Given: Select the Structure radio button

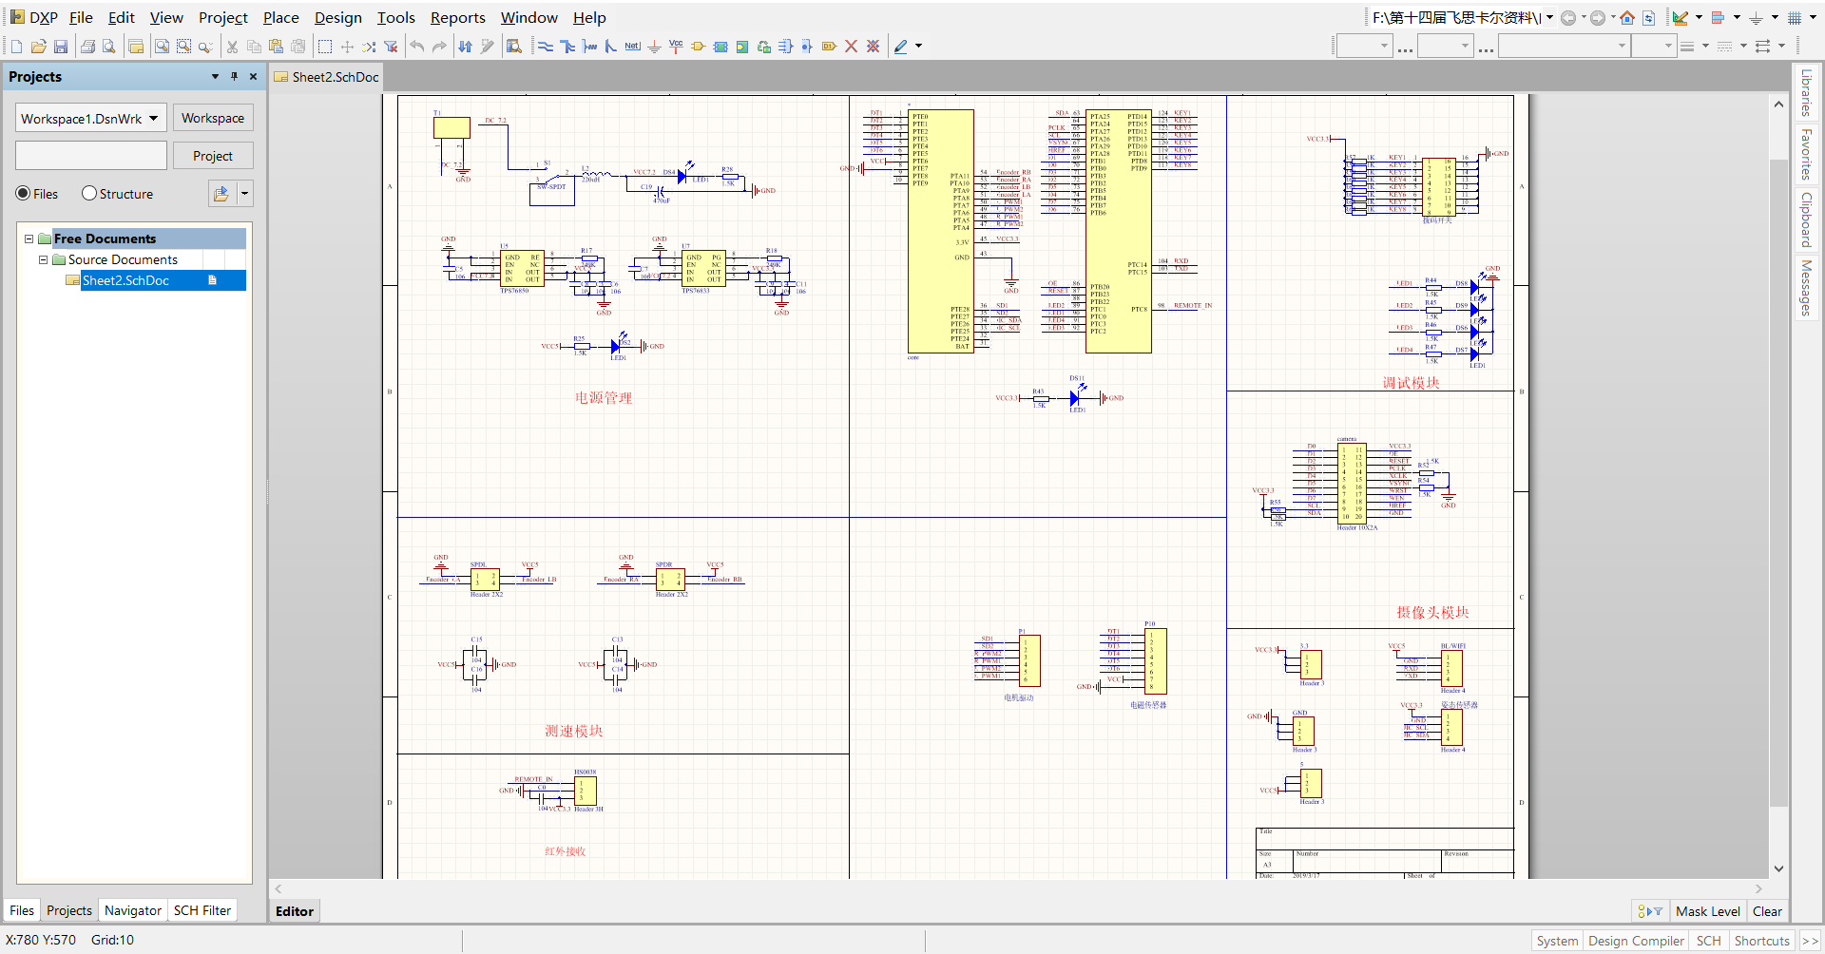Looking at the screenshot, I should click(88, 194).
